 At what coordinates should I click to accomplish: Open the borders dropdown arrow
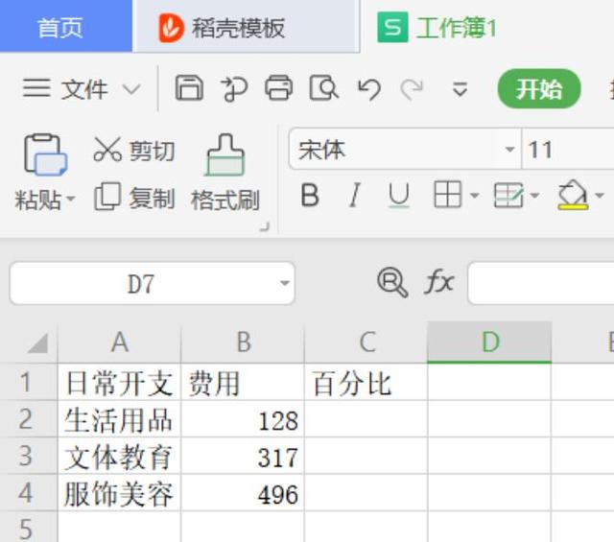coord(474,195)
